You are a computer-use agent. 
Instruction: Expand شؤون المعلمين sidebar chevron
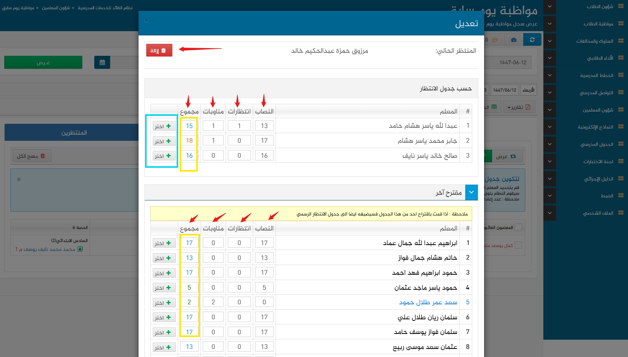click(549, 110)
